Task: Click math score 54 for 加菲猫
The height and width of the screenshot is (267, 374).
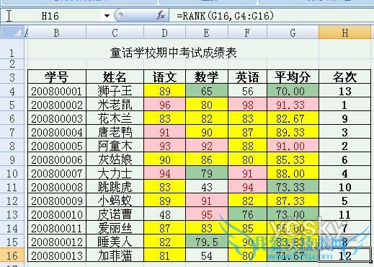Action: pos(207,255)
